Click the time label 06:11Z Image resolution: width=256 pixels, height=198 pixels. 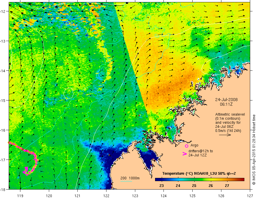point(226,104)
